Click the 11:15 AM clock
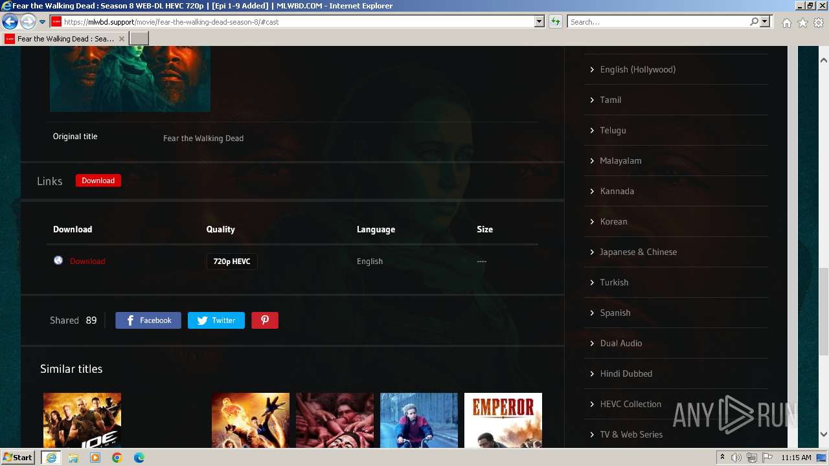Viewport: 829px width, 466px height. pyautogui.click(x=796, y=458)
